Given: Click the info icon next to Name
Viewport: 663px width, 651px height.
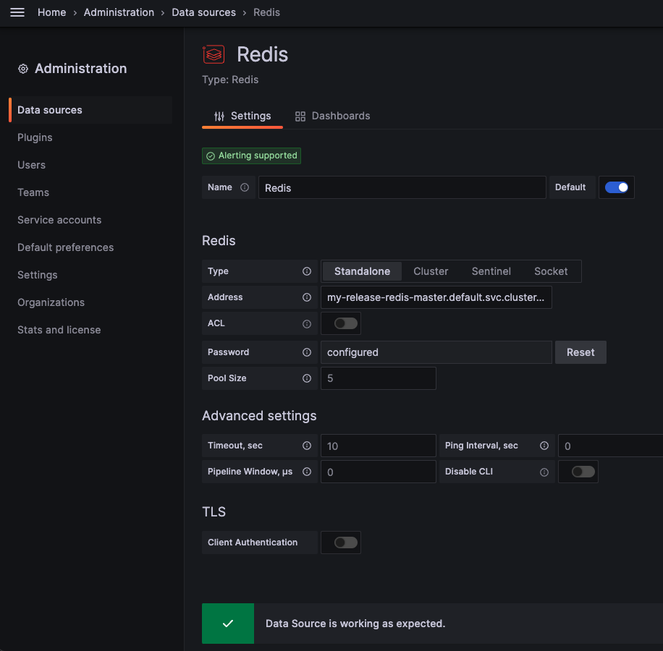Looking at the screenshot, I should (x=245, y=187).
